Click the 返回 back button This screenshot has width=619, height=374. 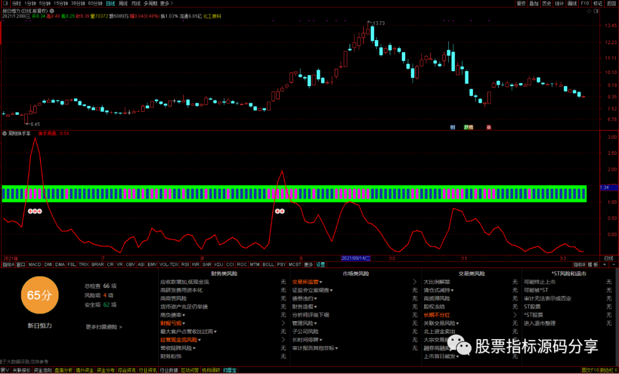point(611,3)
